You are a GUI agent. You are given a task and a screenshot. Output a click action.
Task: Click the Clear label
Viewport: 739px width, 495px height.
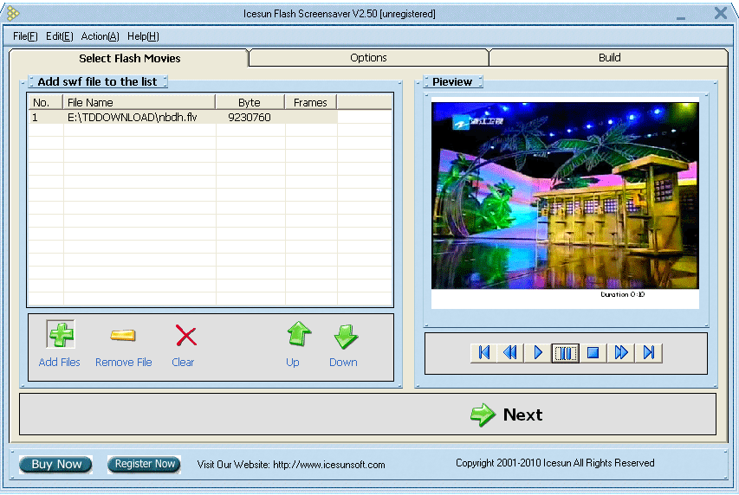click(183, 363)
